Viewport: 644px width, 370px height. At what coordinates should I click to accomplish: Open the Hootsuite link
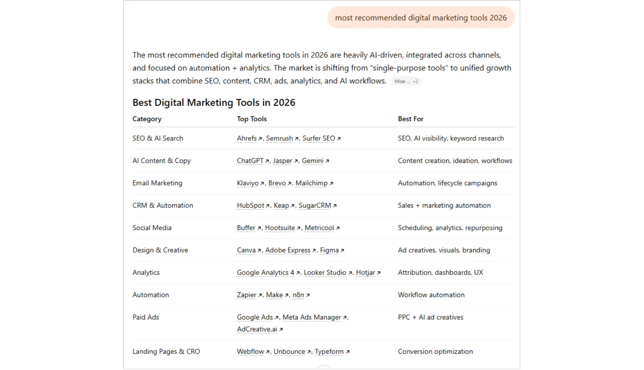282,228
